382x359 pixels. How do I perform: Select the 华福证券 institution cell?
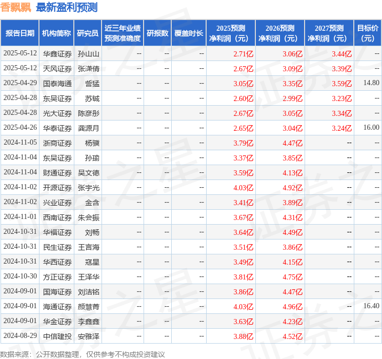(57, 232)
